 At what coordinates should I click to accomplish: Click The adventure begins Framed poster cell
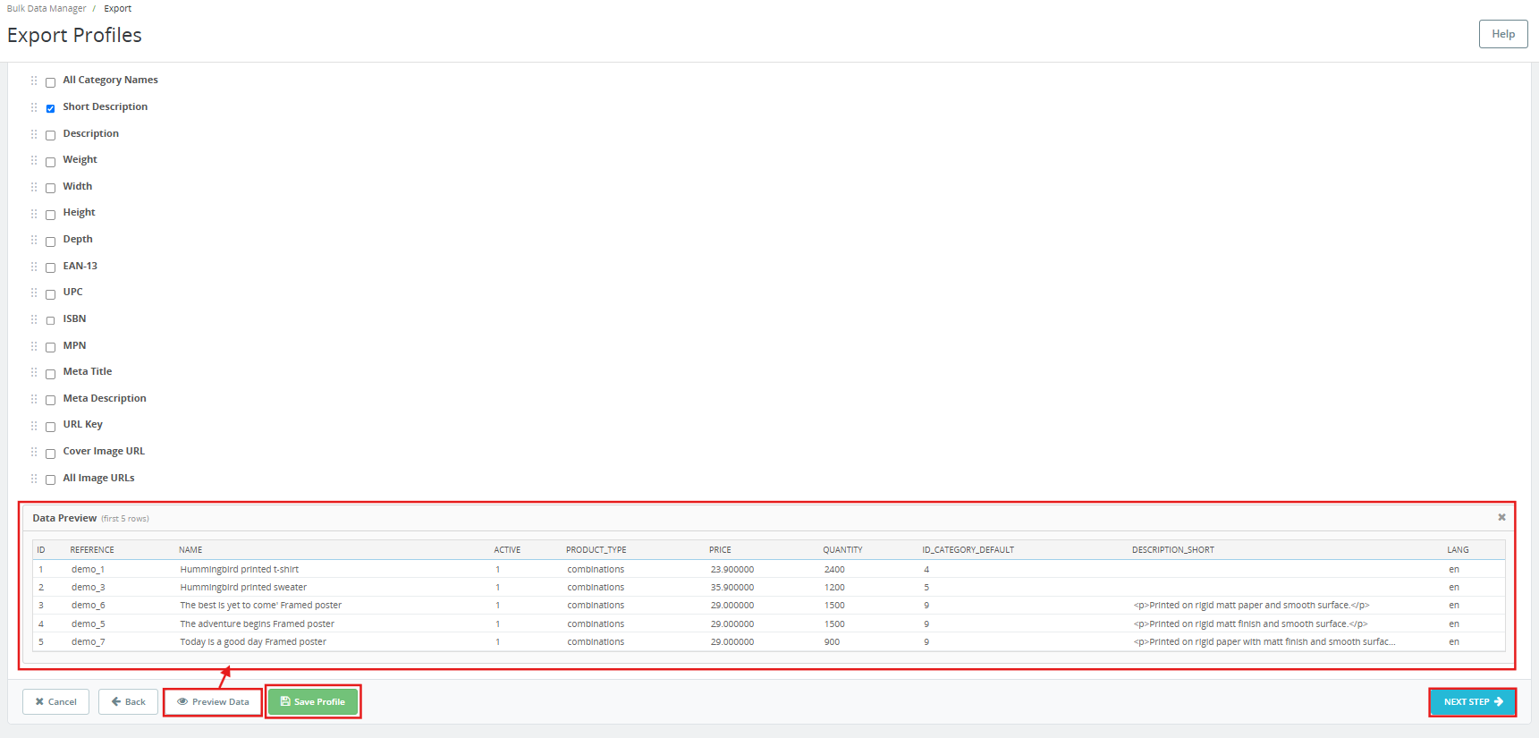[258, 624]
